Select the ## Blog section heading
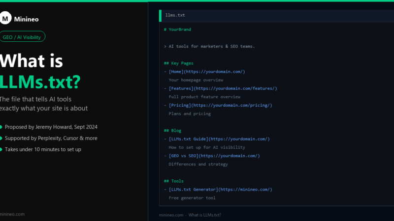394x221 pixels. click(173, 131)
